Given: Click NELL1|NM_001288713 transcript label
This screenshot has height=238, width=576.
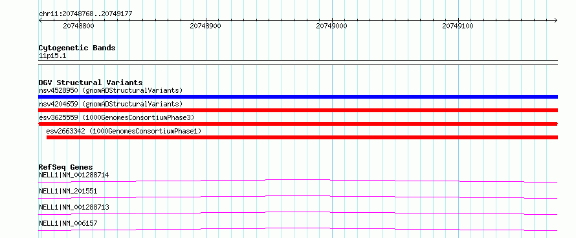Looking at the screenshot, I should [74, 207].
